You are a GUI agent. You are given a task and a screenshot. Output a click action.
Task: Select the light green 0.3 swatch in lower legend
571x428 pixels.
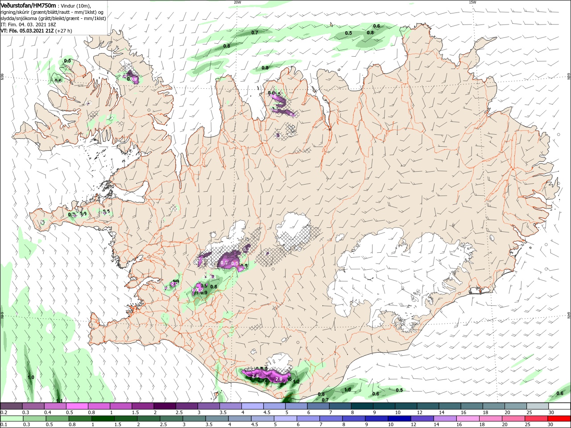tap(34, 419)
